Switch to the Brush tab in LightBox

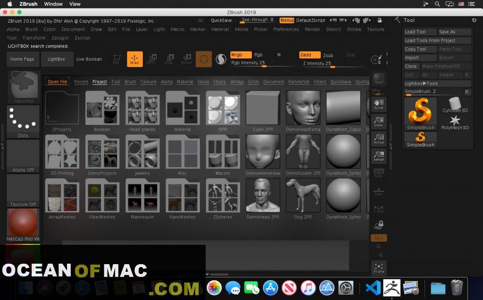(x=130, y=82)
